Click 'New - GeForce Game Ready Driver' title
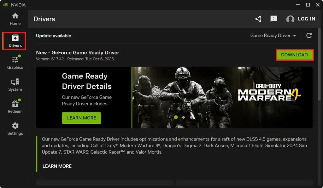Viewport: 323px width, 188px height. (x=78, y=53)
